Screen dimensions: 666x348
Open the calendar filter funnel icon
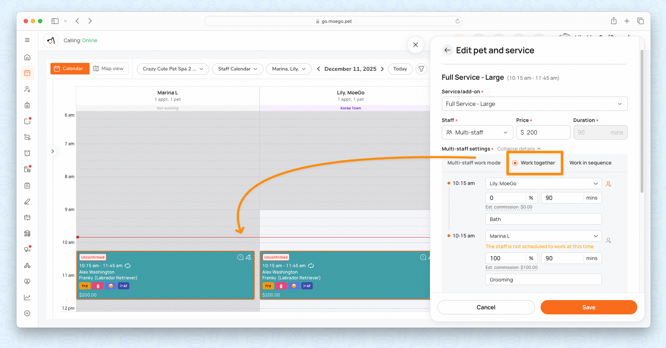click(x=421, y=69)
